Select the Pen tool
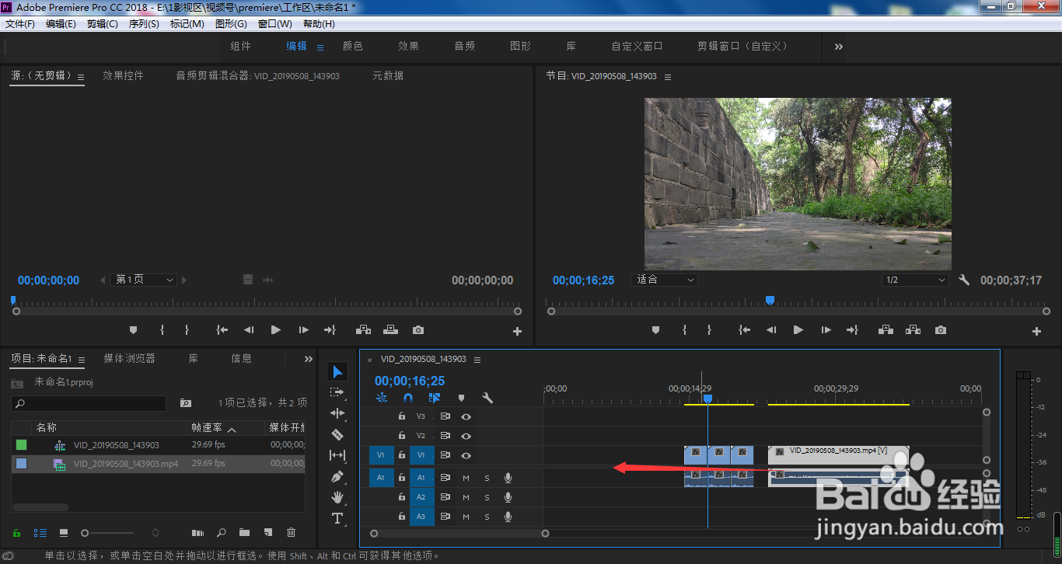 coord(337,476)
